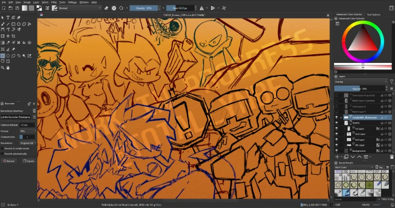Switch to Advanced Color Selector tab
This screenshot has height=208, width=395.
click(x=349, y=14)
